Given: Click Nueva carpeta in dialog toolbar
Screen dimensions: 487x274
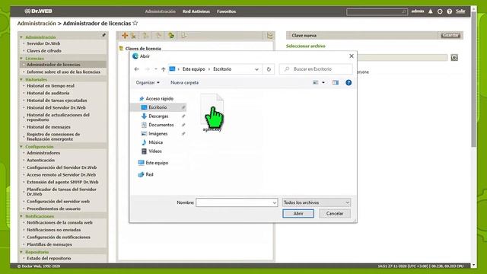Looking at the screenshot, I should click(x=184, y=83).
